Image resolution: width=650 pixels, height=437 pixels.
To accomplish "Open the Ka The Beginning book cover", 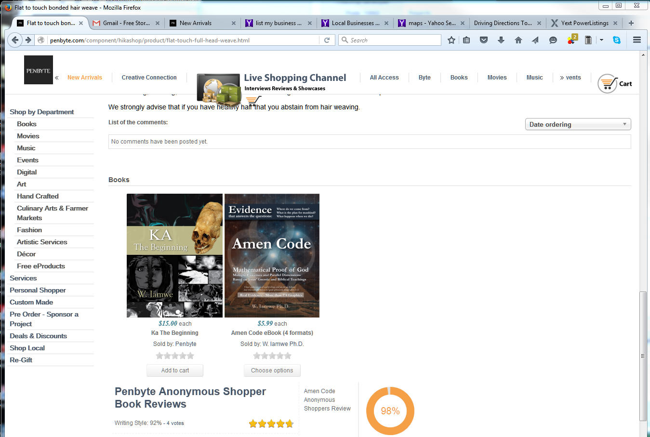I will [x=174, y=255].
